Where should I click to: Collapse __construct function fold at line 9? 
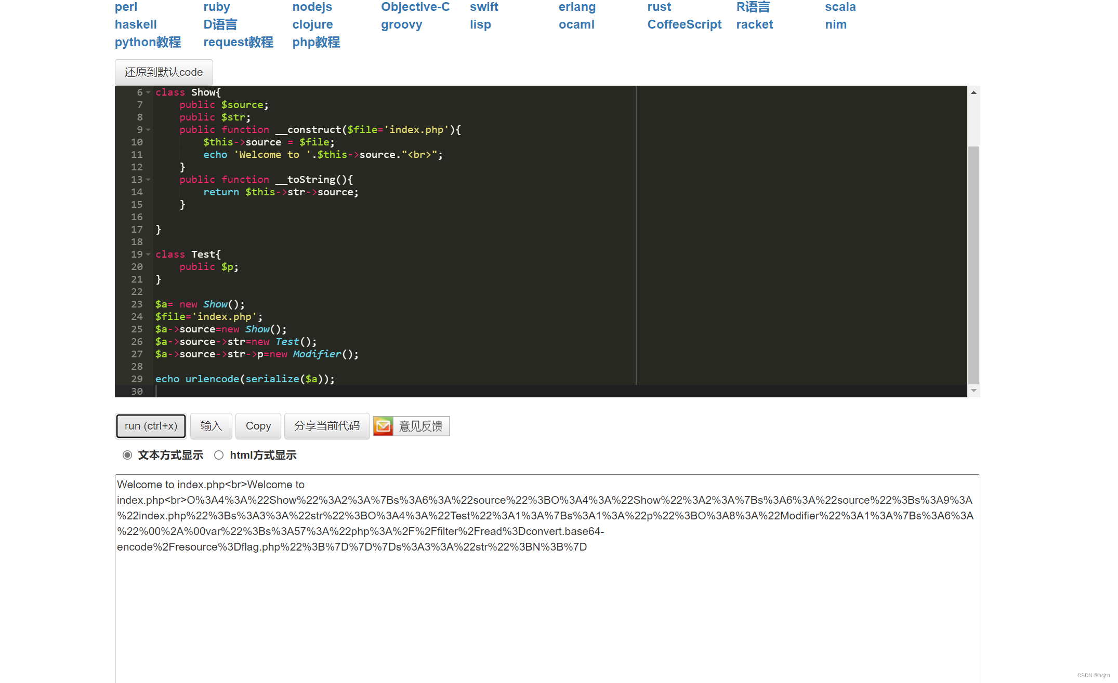pyautogui.click(x=148, y=130)
